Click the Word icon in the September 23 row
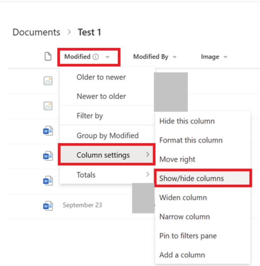Image resolution: width=260 pixels, height=266 pixels. pos(48,206)
